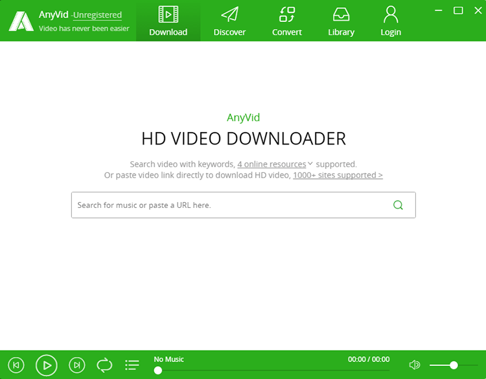Open the Login page
The height and width of the screenshot is (379, 486).
pos(391,21)
